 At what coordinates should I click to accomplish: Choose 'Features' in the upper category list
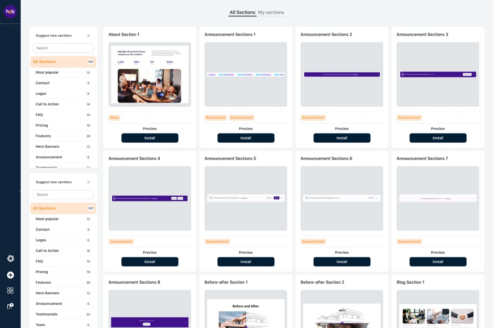63,136
